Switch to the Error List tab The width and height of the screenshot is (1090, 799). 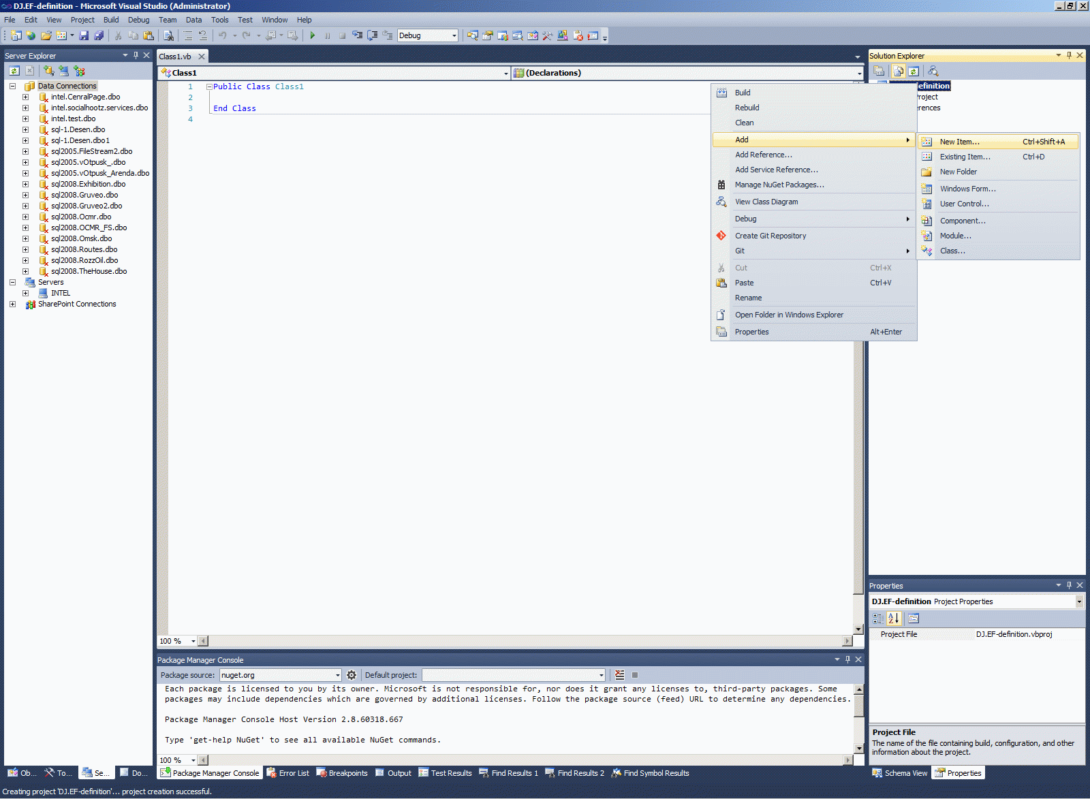pos(287,773)
